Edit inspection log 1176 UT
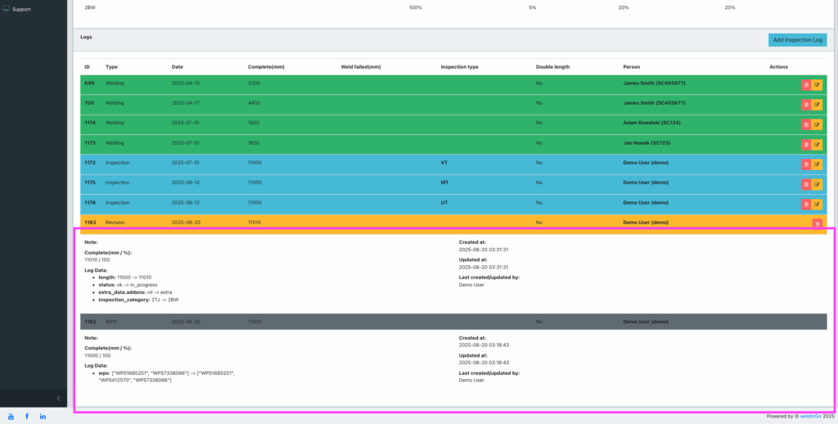 (x=817, y=205)
